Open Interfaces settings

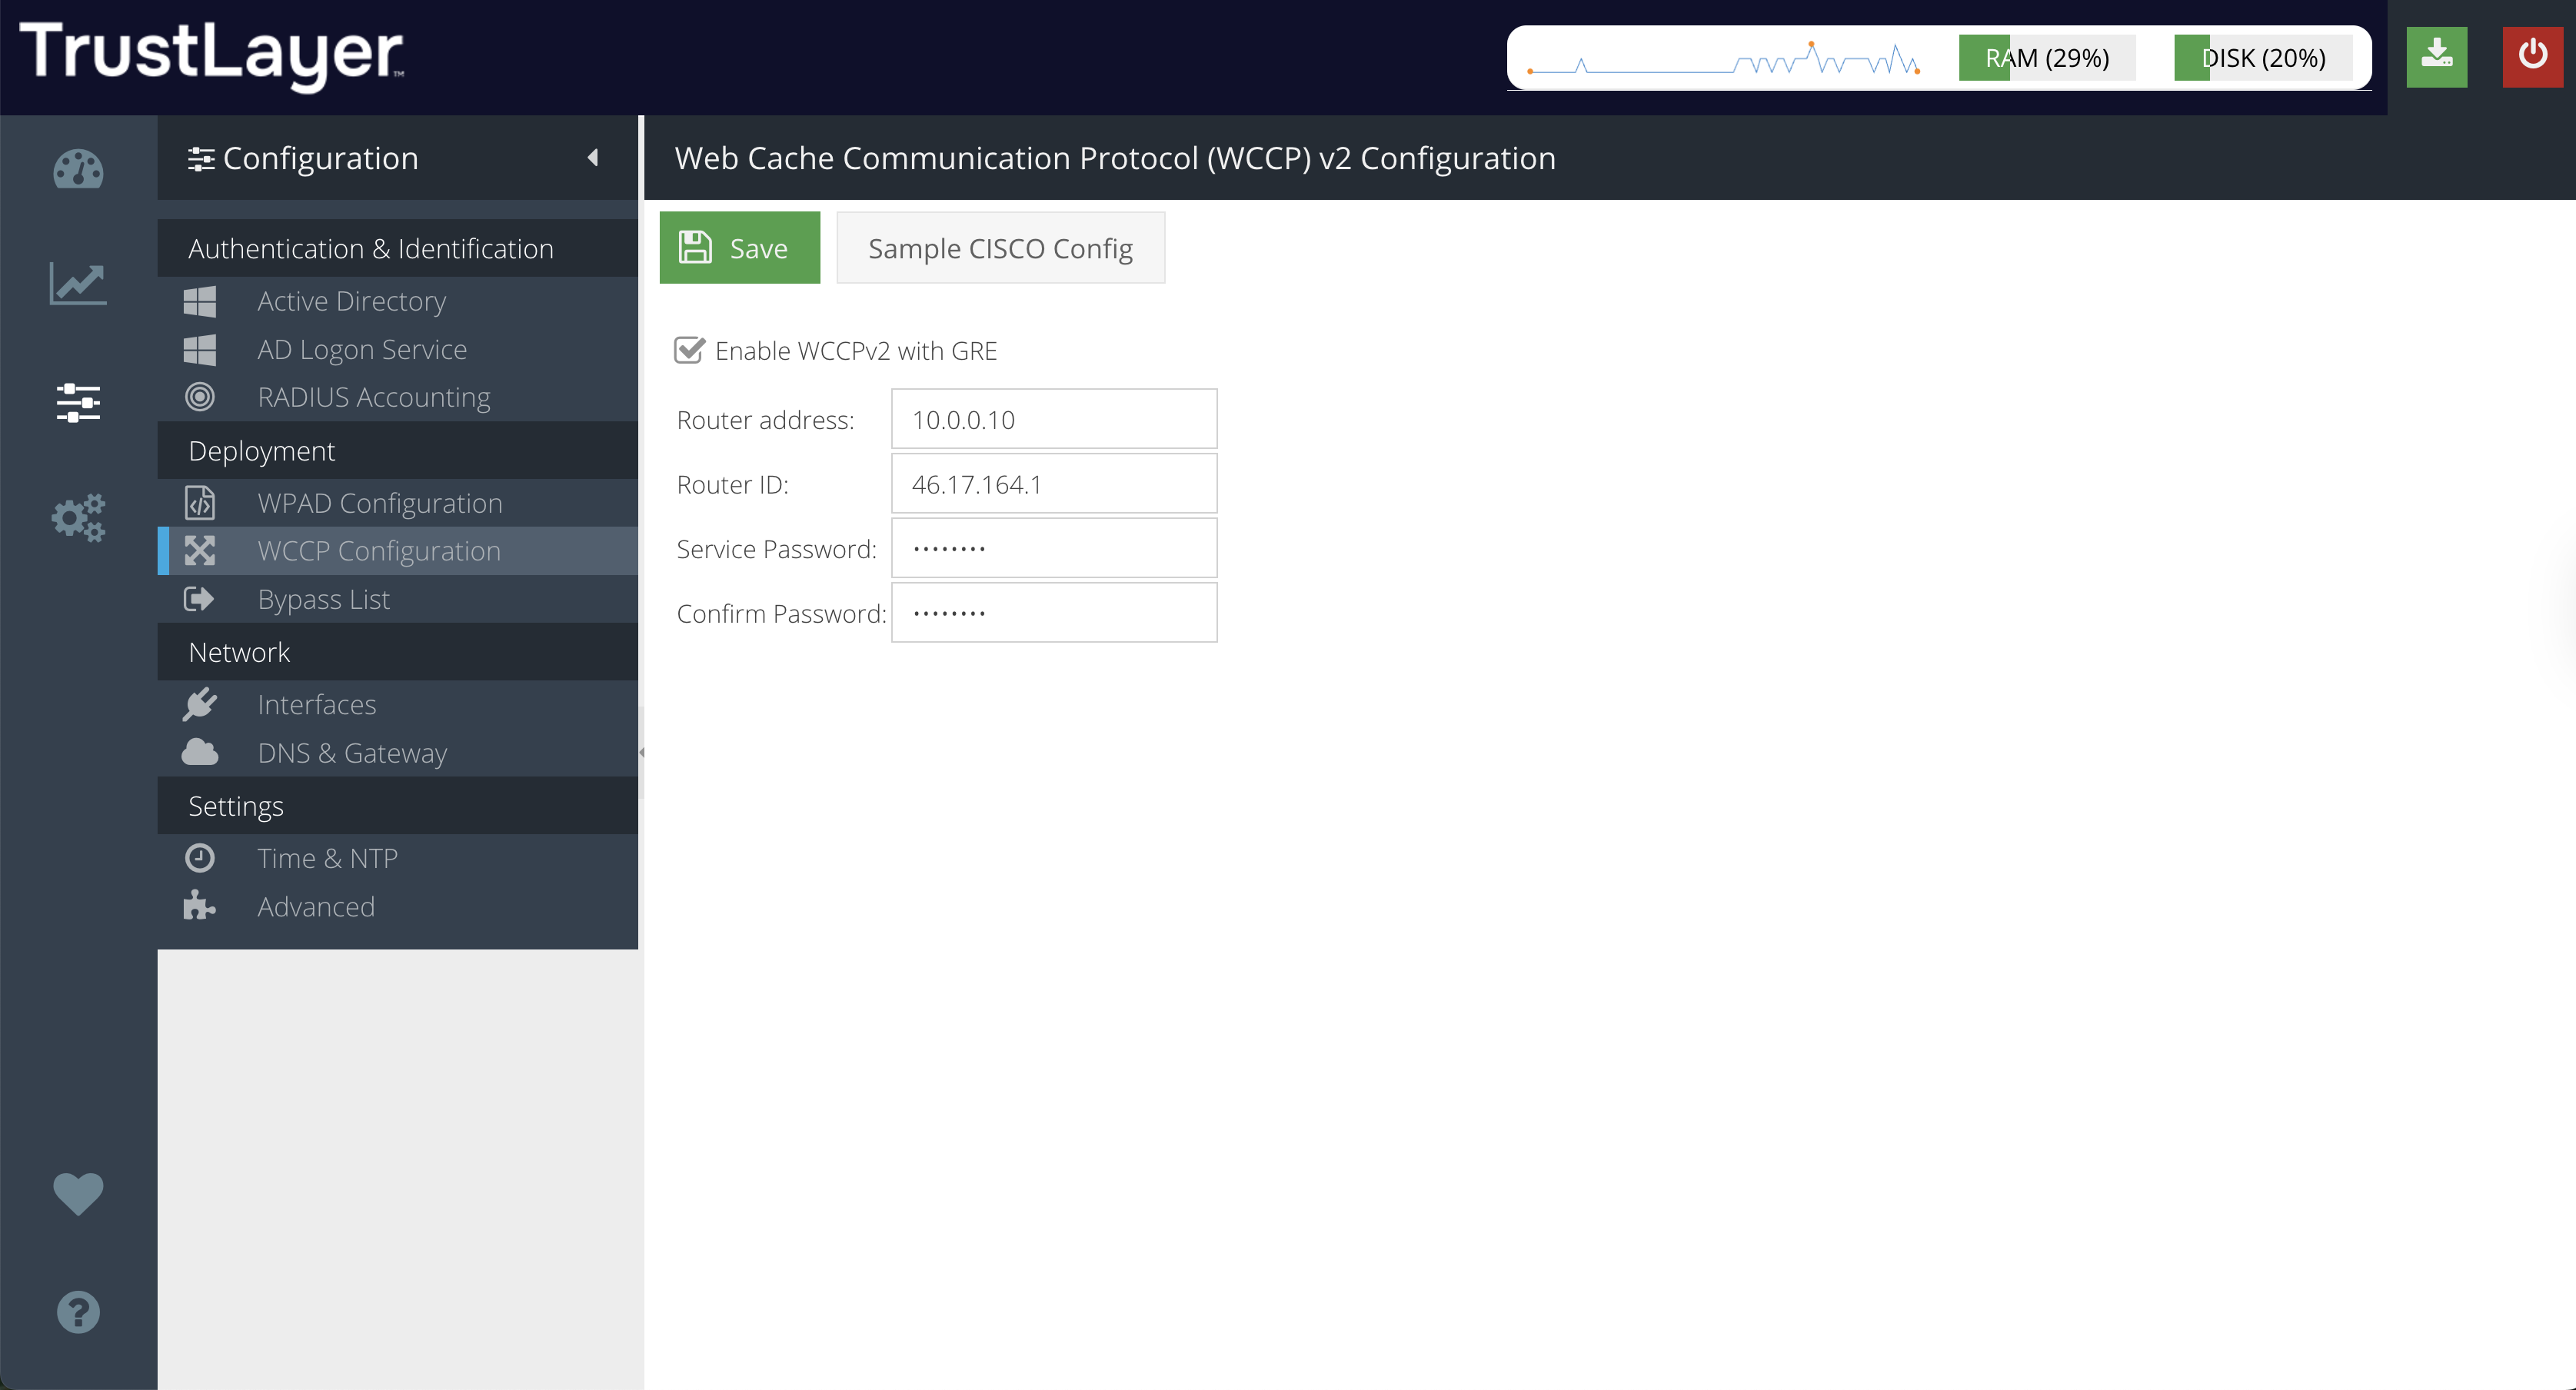[397, 704]
